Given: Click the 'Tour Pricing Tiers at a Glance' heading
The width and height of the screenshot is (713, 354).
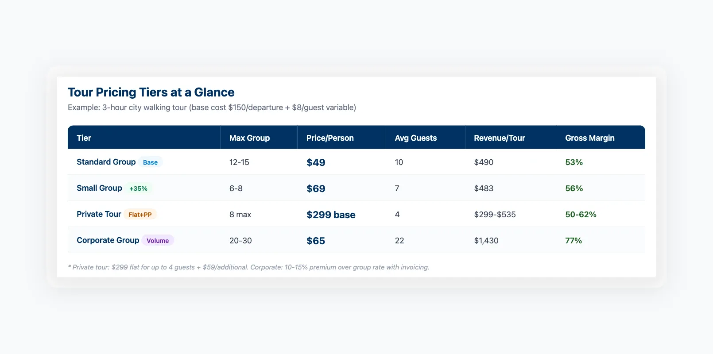Looking at the screenshot, I should (151, 92).
